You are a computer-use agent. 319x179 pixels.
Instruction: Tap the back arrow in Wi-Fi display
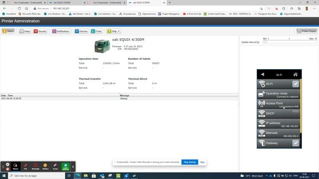[263, 75]
